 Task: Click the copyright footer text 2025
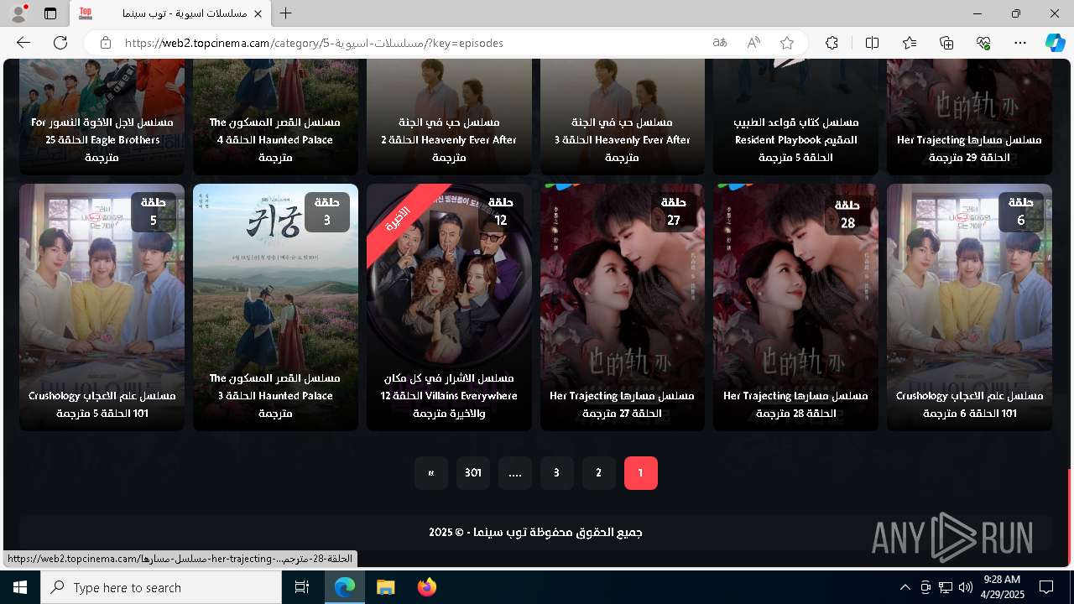pos(535,532)
